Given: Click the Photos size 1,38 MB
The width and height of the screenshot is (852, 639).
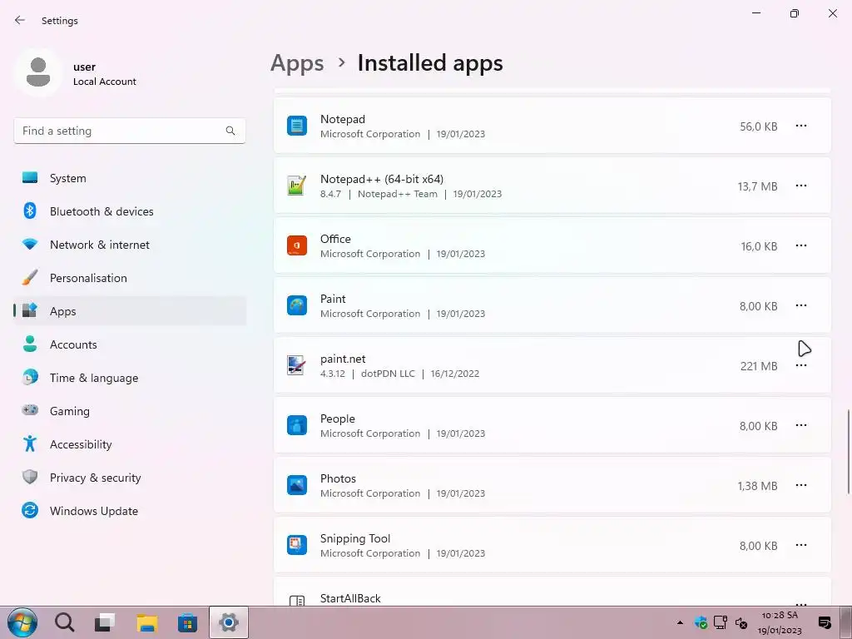Looking at the screenshot, I should 757,486.
